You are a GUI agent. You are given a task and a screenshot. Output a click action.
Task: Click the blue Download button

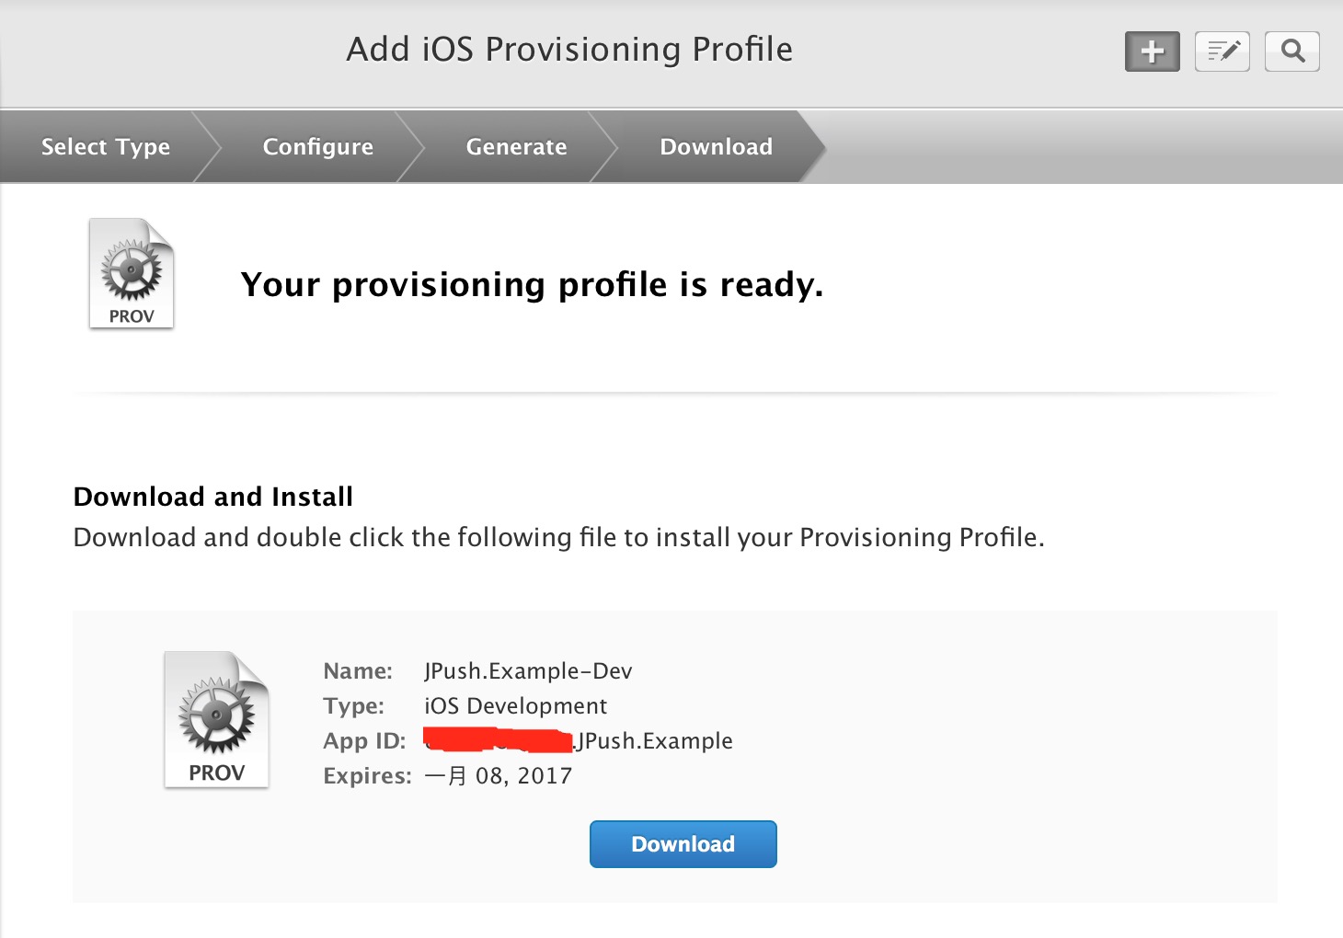[x=683, y=844]
